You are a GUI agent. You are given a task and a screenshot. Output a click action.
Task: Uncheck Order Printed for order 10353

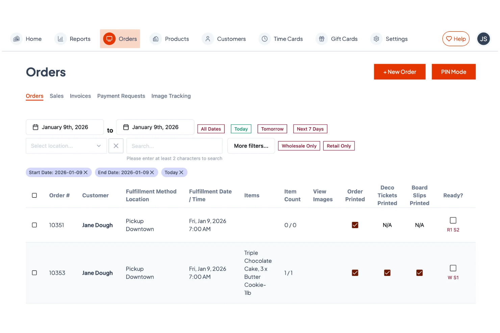click(355, 273)
